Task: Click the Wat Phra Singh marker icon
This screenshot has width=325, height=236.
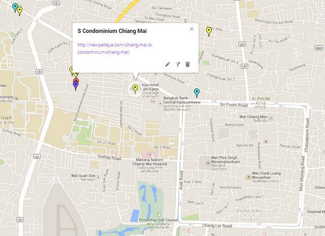Action: click(x=208, y=163)
